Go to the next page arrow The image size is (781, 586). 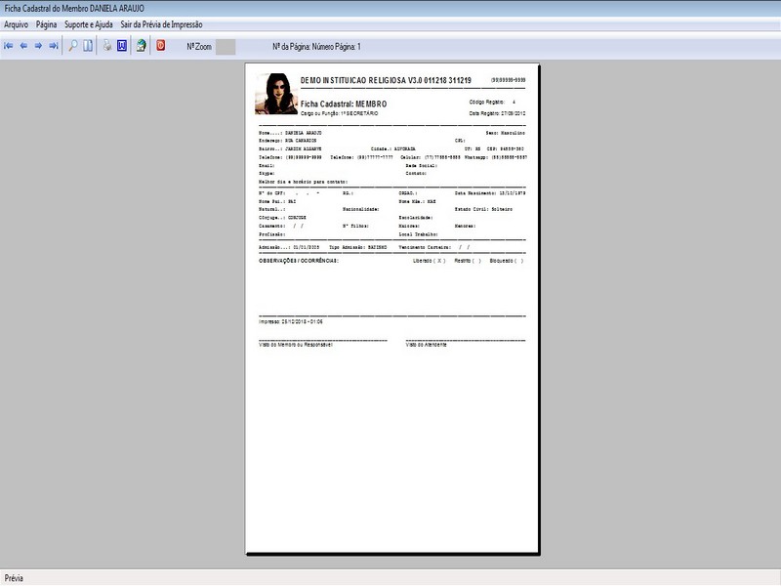[38, 46]
